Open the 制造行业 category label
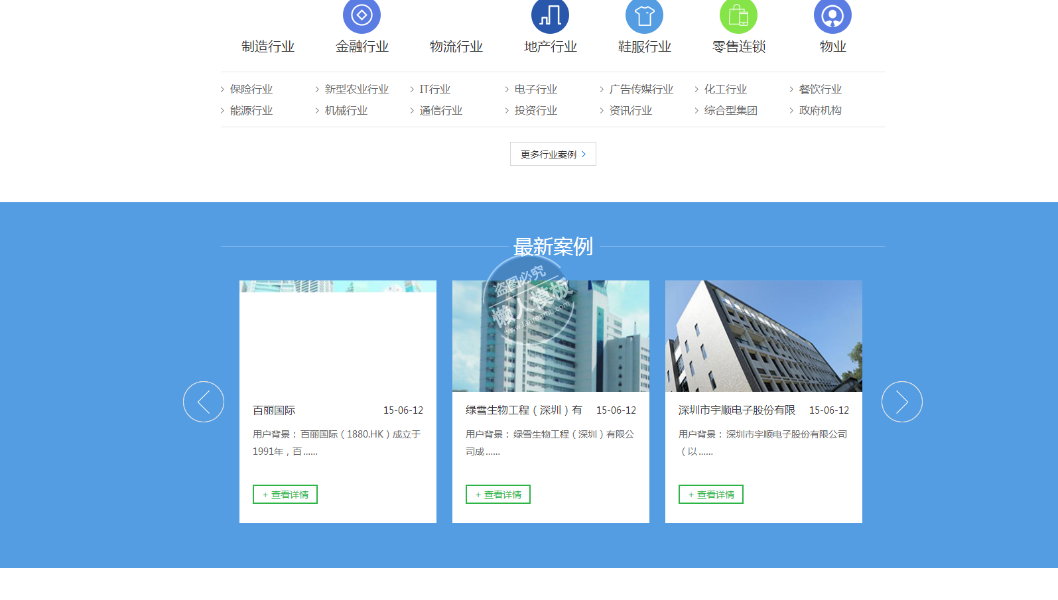The height and width of the screenshot is (600, 1058). tap(268, 46)
